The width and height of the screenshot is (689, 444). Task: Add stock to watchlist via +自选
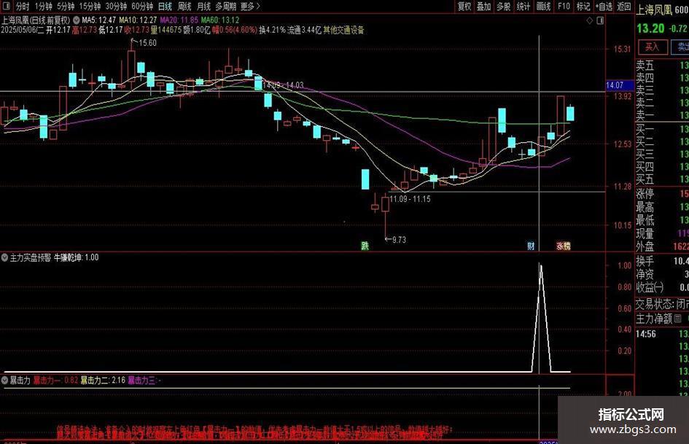pos(604,7)
